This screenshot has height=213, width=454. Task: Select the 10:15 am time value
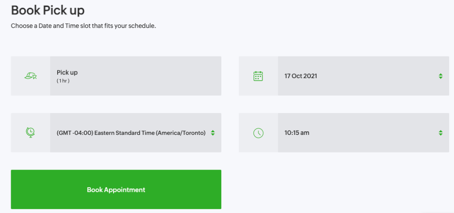tap(297, 133)
